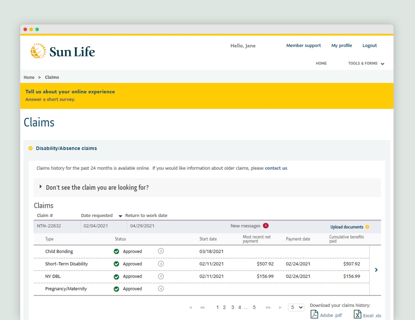Open info tooltip for Child Bonding claim
Image resolution: width=415 pixels, height=320 pixels.
(161, 251)
